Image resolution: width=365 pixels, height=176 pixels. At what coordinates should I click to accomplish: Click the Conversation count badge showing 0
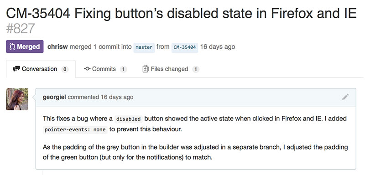[x=65, y=69]
